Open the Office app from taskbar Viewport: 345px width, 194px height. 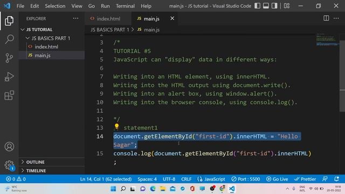click(192, 189)
